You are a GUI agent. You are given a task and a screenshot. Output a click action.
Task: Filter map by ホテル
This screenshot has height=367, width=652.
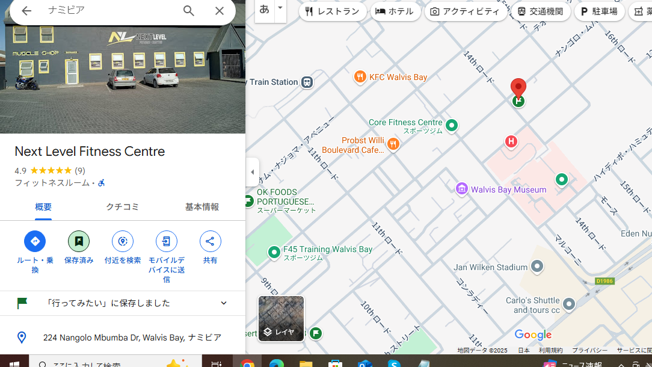coord(395,11)
